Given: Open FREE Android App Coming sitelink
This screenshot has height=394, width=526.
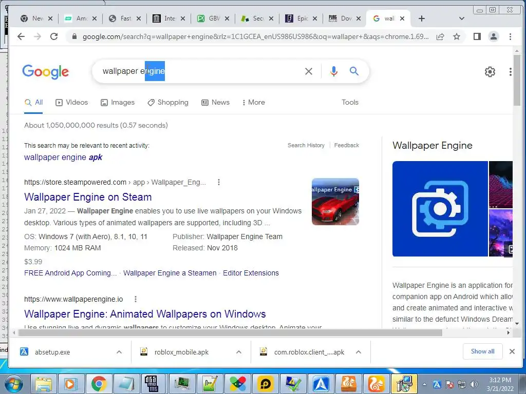Looking at the screenshot, I should (70, 273).
